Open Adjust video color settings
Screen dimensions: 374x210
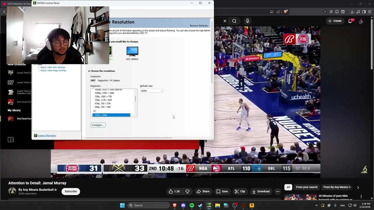[x=53, y=67]
